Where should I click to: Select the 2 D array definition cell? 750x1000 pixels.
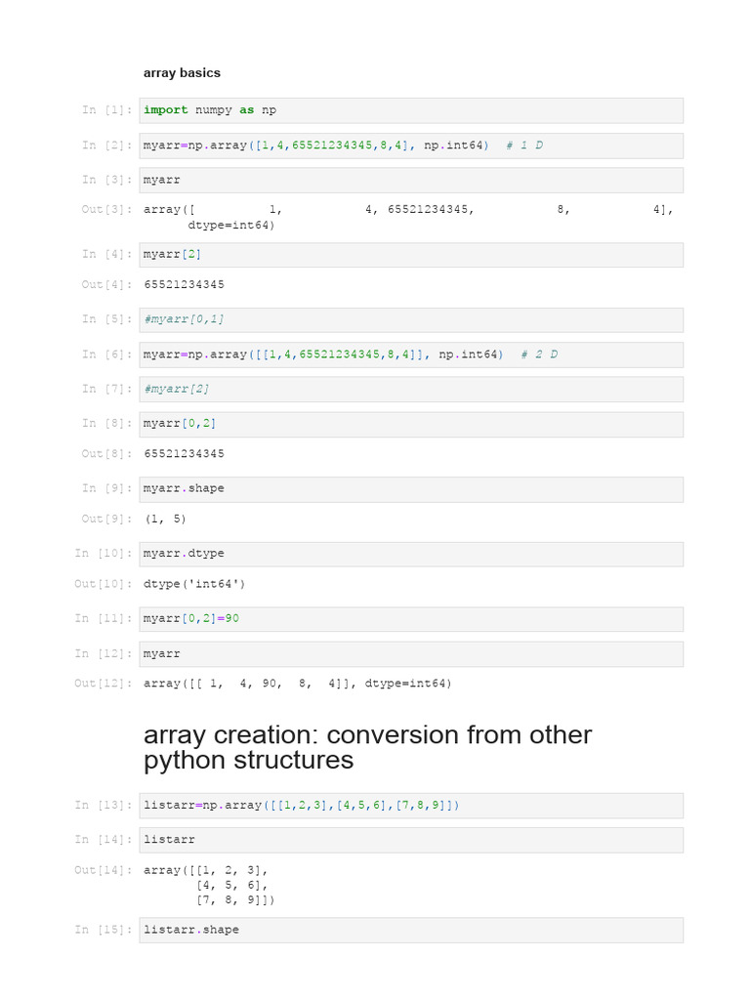tap(412, 354)
